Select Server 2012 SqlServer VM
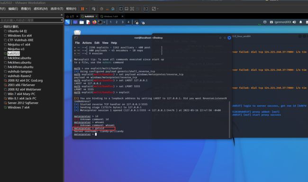The image size is (308, 182). (23, 103)
